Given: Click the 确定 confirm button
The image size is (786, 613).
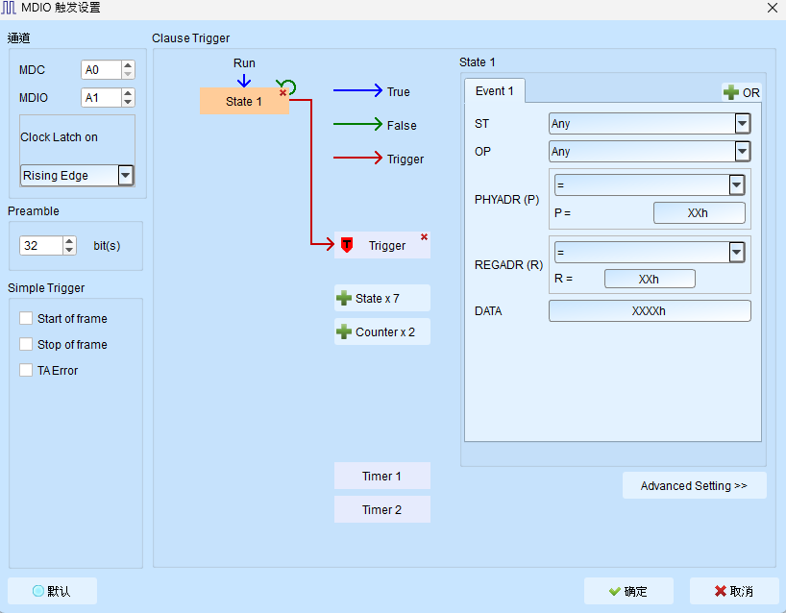Looking at the screenshot, I should [628, 591].
